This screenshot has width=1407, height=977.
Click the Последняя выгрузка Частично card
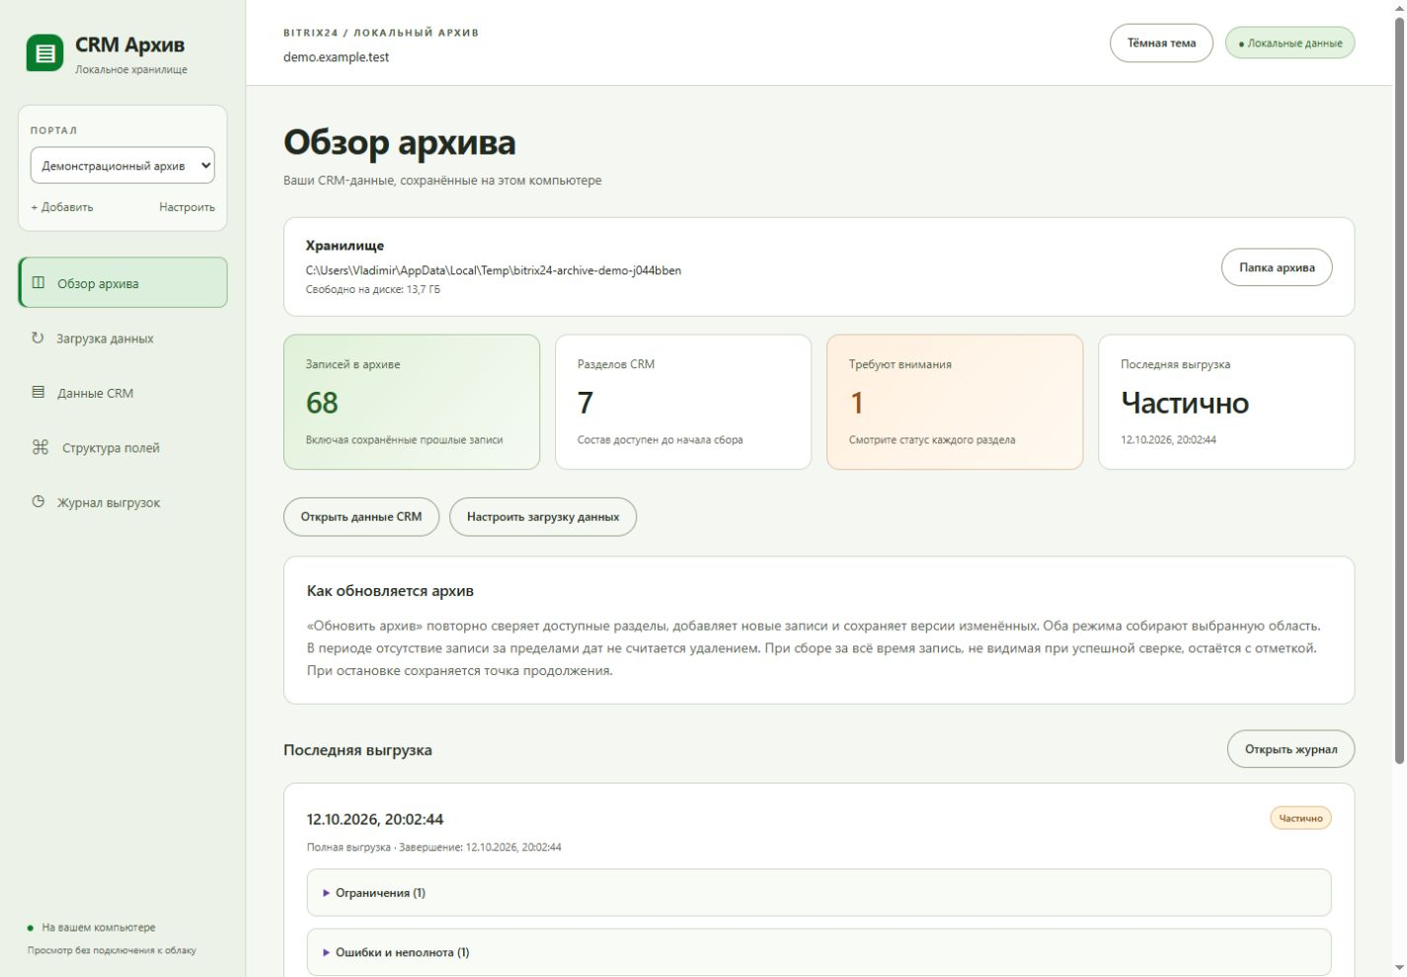tap(1226, 402)
